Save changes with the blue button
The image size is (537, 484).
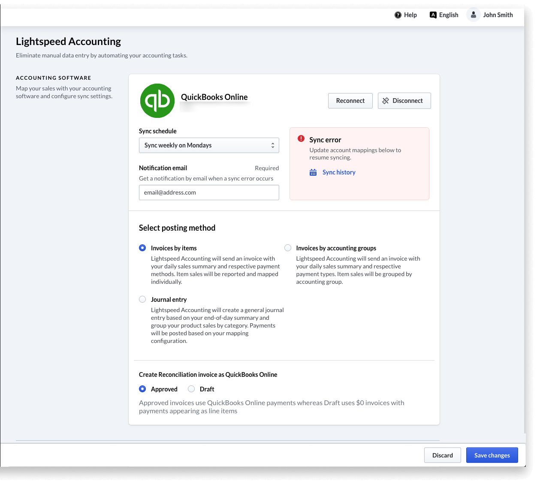click(492, 455)
